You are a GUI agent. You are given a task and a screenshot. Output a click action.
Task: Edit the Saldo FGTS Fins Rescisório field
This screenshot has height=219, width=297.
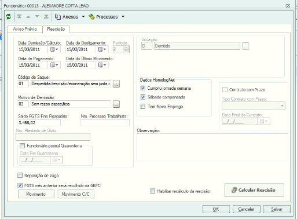[39, 123]
